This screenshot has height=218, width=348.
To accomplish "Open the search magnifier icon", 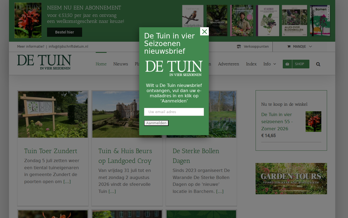I will pyautogui.click(x=318, y=64).
